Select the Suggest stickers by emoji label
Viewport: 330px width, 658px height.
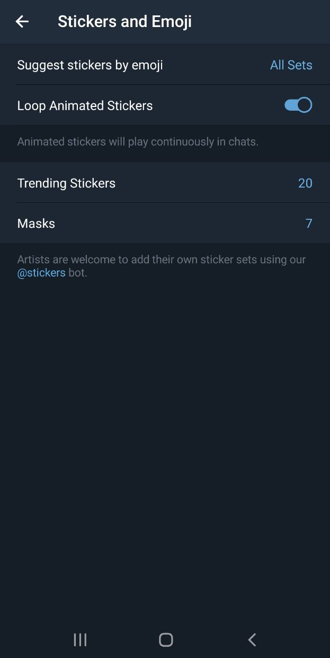(90, 65)
